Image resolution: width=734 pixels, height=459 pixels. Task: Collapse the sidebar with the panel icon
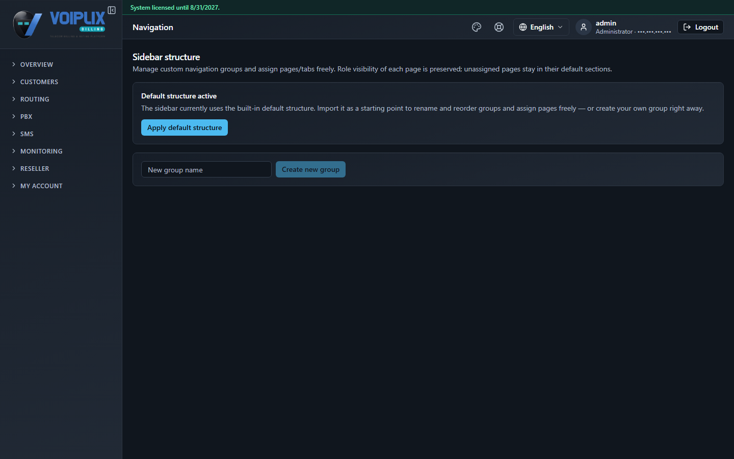pos(112,10)
